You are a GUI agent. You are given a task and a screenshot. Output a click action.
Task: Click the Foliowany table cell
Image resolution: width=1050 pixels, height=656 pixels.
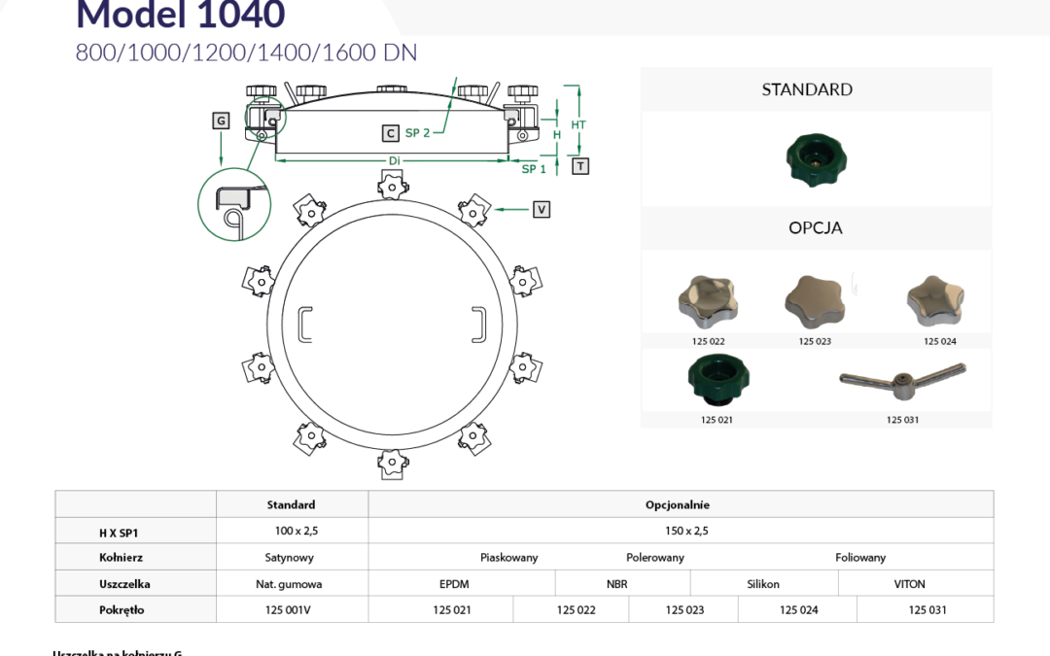pos(860,558)
